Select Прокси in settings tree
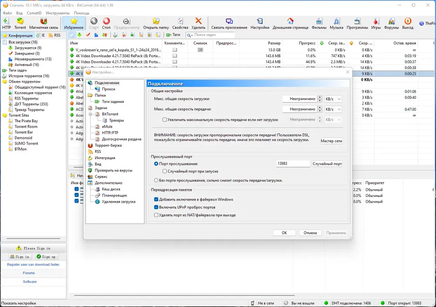Image resolution: width=436 pixels, height=307 pixels. [109, 89]
